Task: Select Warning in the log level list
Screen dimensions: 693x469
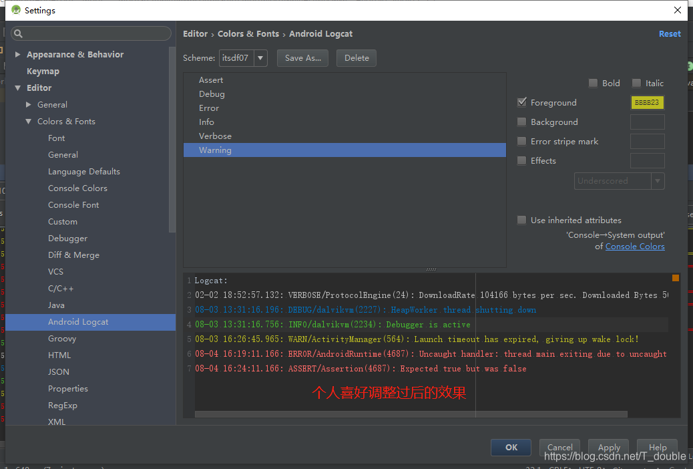Action: point(344,150)
